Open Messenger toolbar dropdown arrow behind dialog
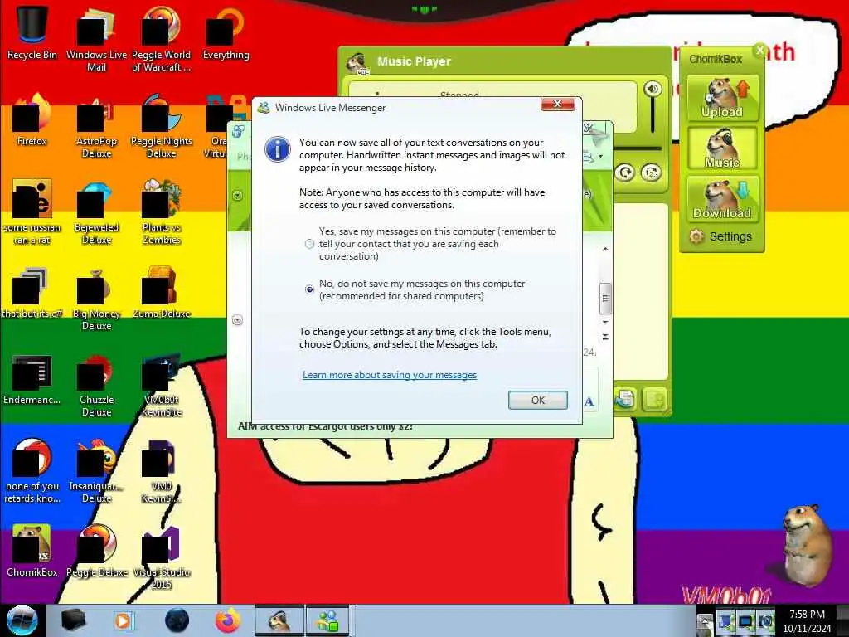Screen dimensions: 849x637 coord(600,157)
